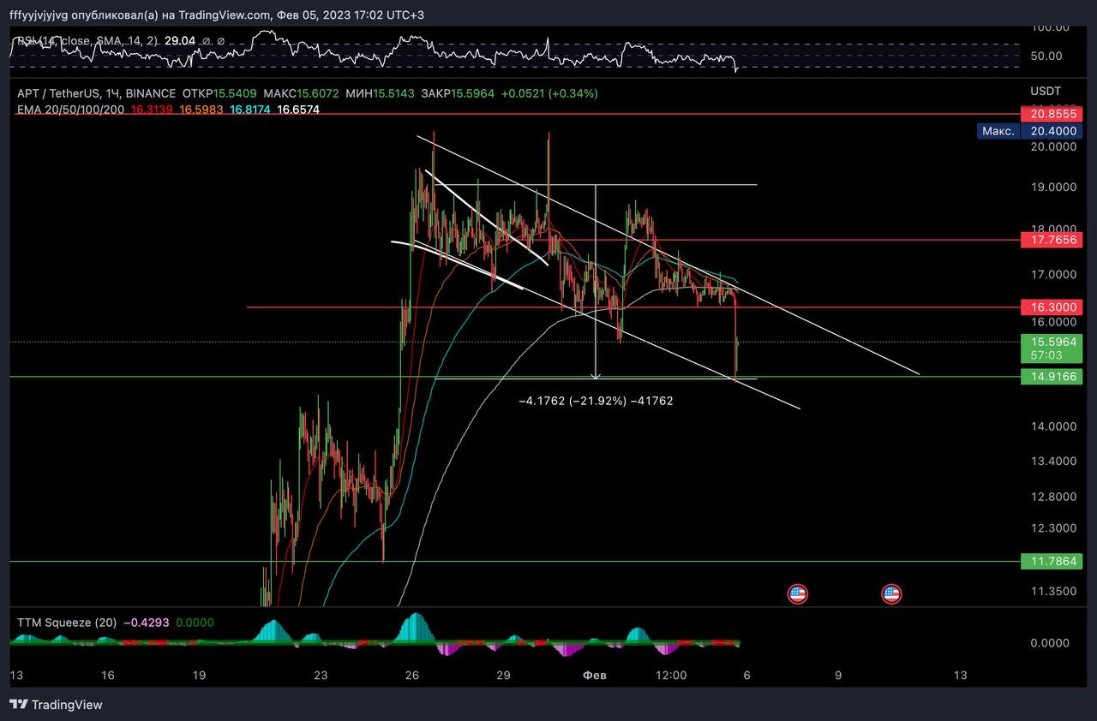This screenshot has height=721, width=1097.
Task: Click the TradingView logo in bottom corner
Action: click(x=56, y=705)
